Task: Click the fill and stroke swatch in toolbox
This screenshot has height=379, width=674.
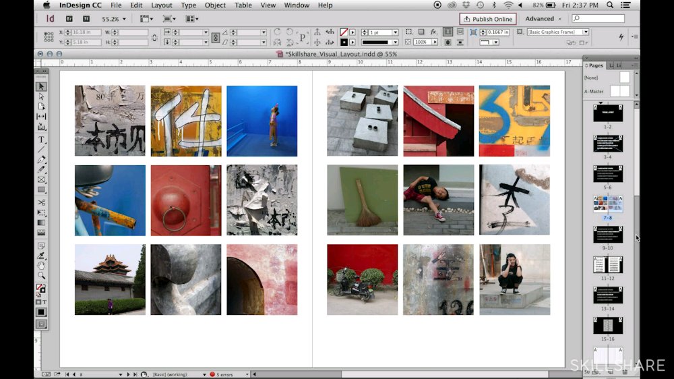Action: pos(41,289)
